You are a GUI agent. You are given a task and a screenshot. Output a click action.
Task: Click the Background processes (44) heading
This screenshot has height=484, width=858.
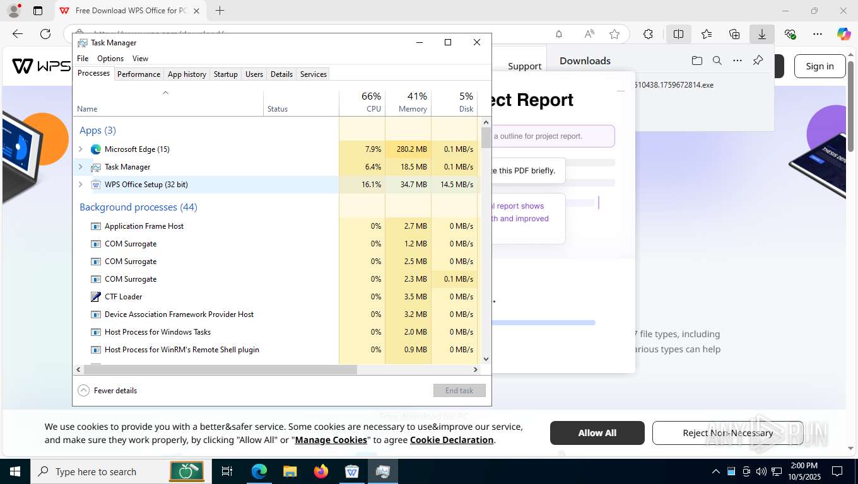[x=138, y=207]
